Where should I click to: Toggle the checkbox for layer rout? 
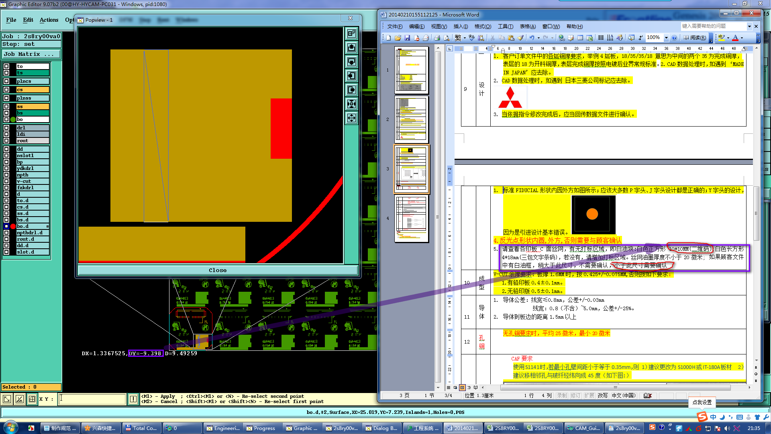(6, 141)
